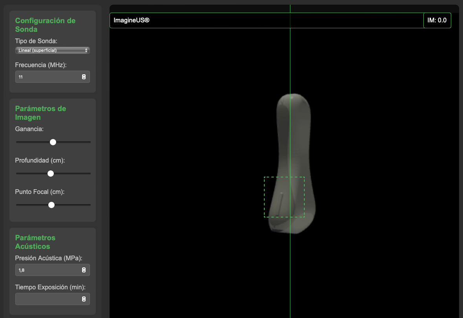Click the far left end of Profundidad track
This screenshot has height=318, width=463.
pos(17,174)
